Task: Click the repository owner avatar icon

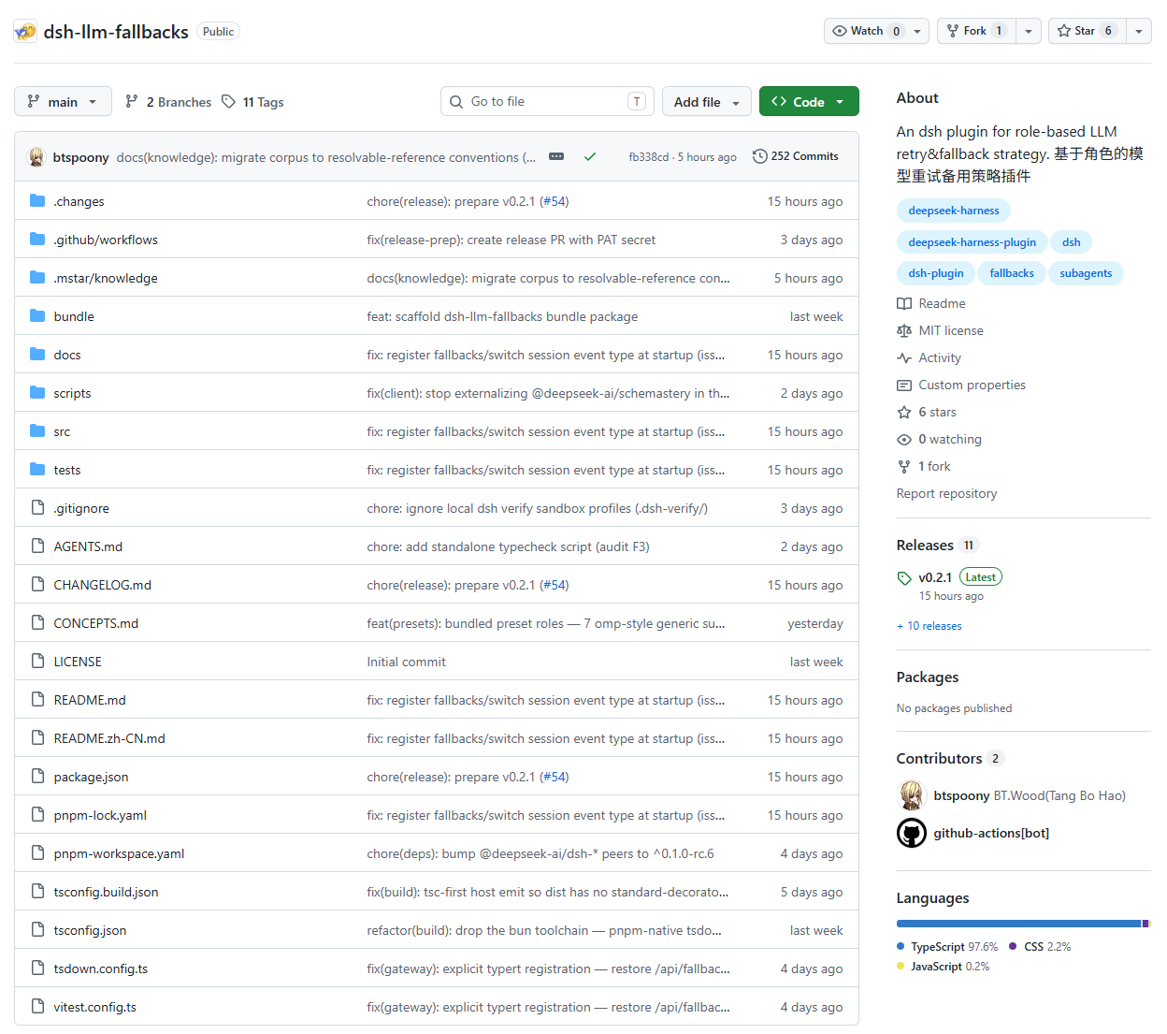Action: 25,31
